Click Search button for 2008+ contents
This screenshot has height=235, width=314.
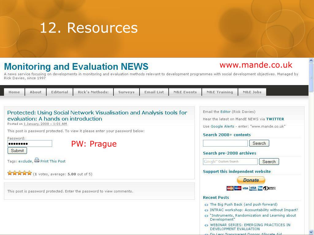259,143
